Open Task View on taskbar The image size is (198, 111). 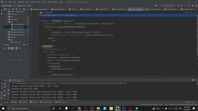coord(60,108)
